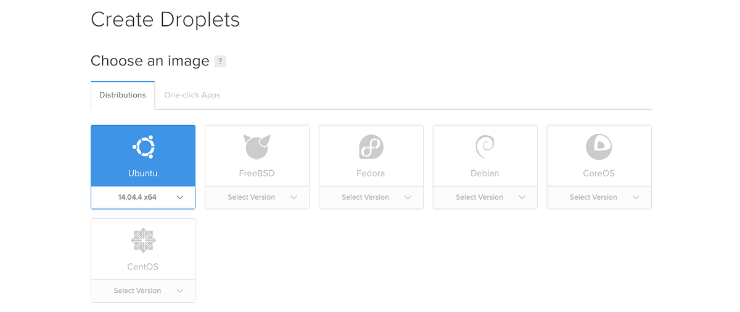Click the Debian name label

click(485, 173)
